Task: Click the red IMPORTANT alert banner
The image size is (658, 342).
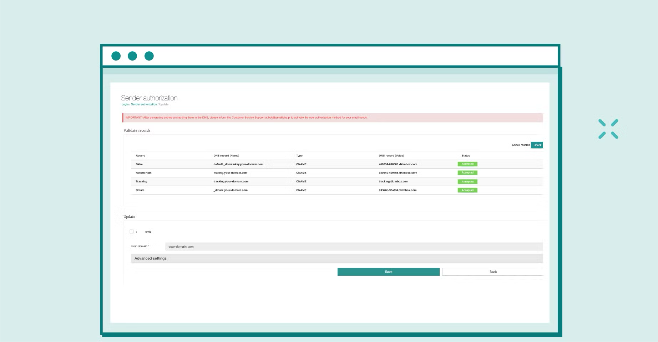Action: [333, 118]
